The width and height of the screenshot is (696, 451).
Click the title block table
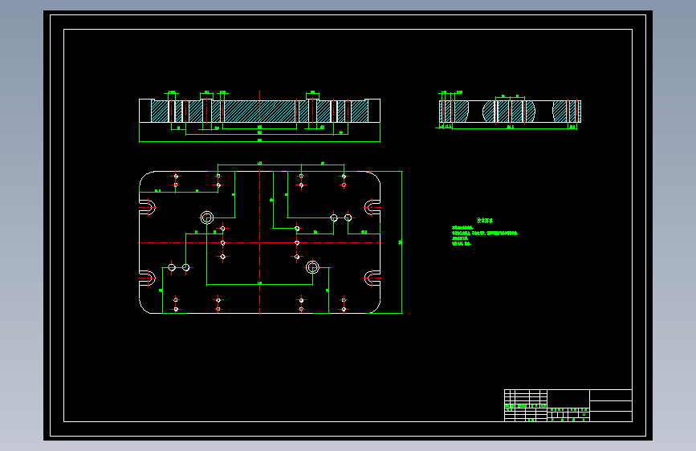[x=568, y=405]
